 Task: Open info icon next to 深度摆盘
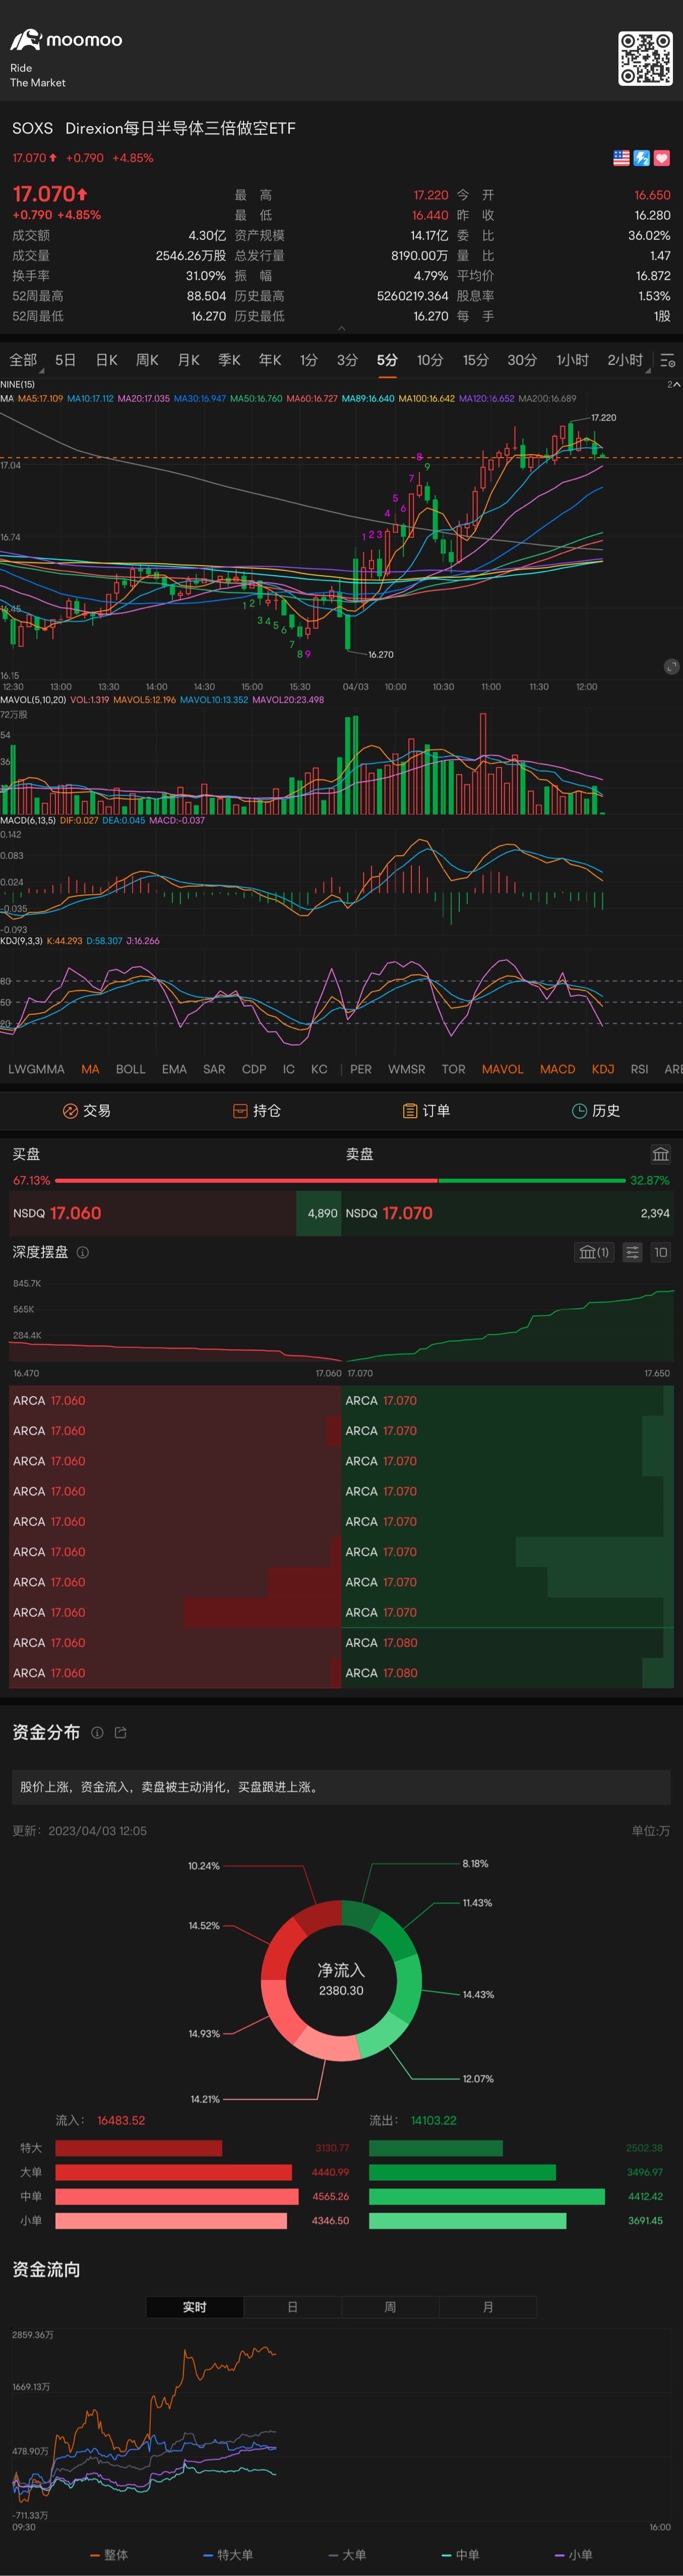[83, 1252]
